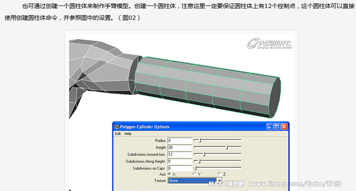Image resolution: width=356 pixels, height=191 pixels.
Task: Minimize the Polygon Cylinder Options window
Action: (x=270, y=127)
